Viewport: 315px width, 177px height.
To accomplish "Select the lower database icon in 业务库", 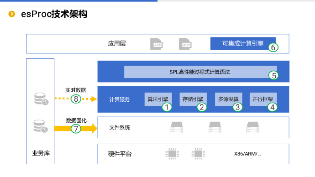I will click(41, 126).
